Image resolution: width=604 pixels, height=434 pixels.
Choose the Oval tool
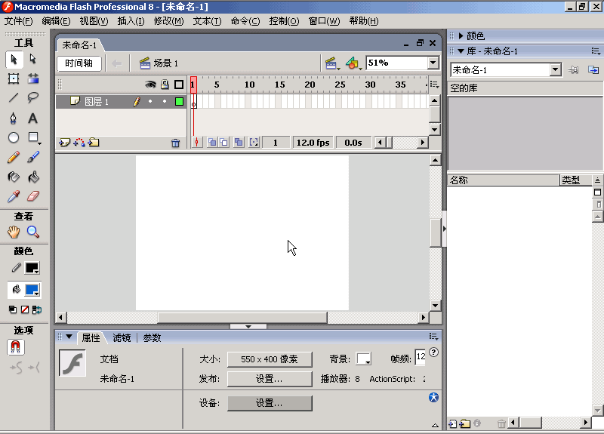coord(14,137)
